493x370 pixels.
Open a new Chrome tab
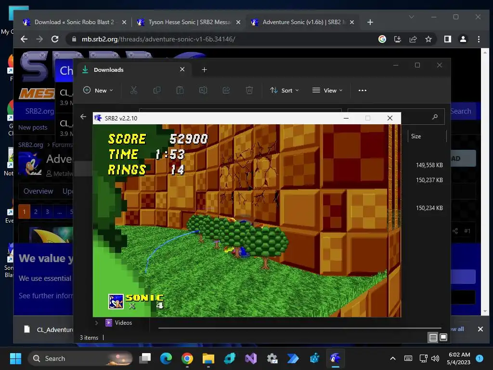click(370, 22)
